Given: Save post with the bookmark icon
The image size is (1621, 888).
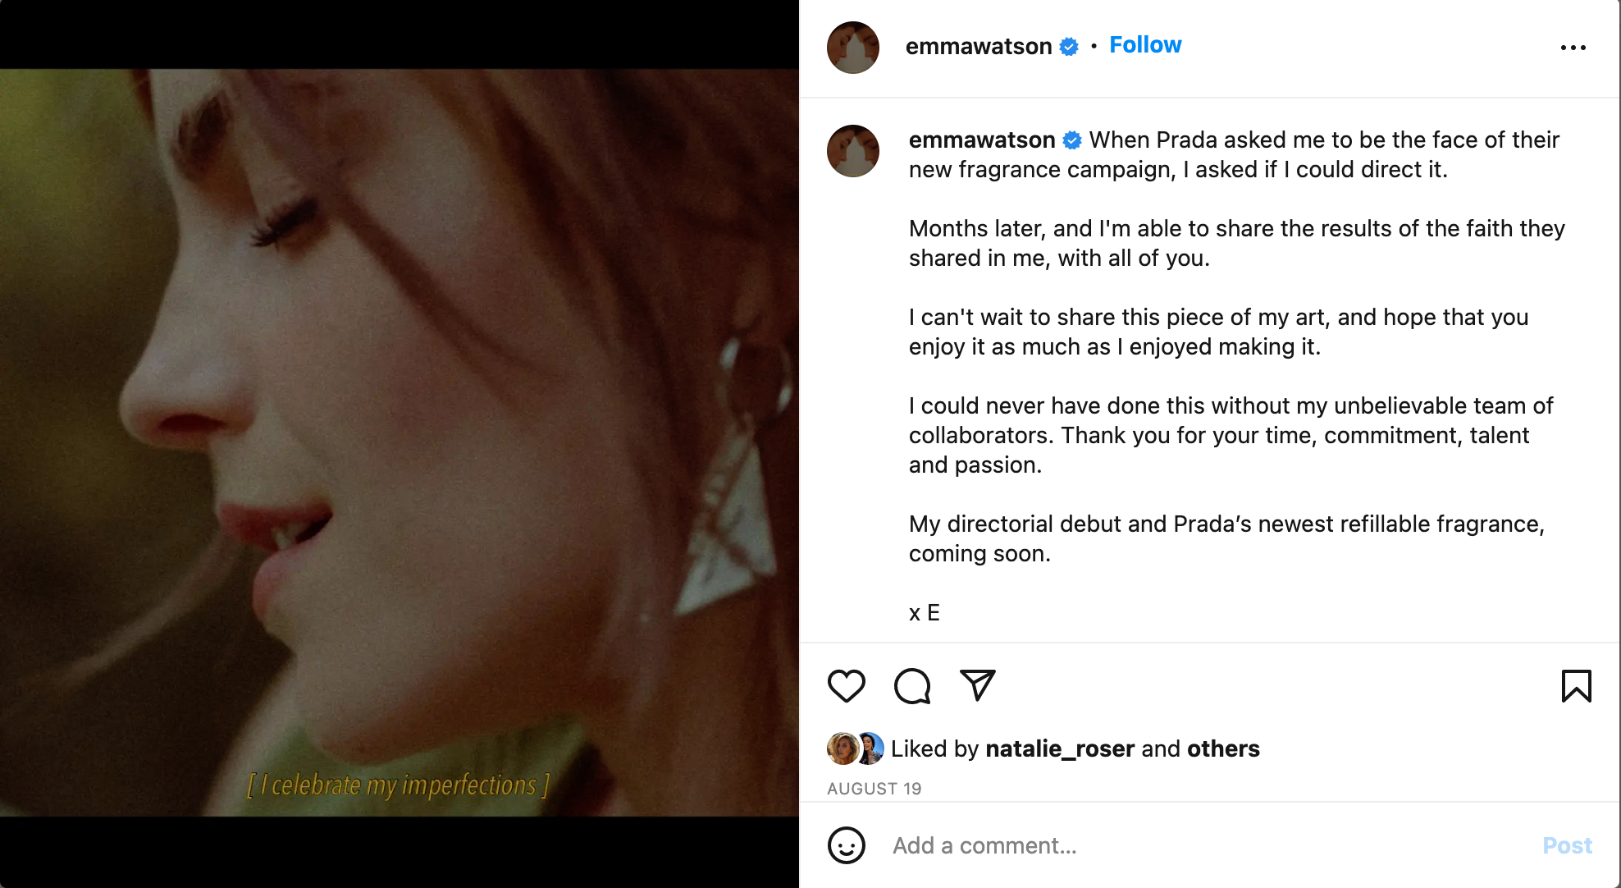Looking at the screenshot, I should tap(1576, 686).
